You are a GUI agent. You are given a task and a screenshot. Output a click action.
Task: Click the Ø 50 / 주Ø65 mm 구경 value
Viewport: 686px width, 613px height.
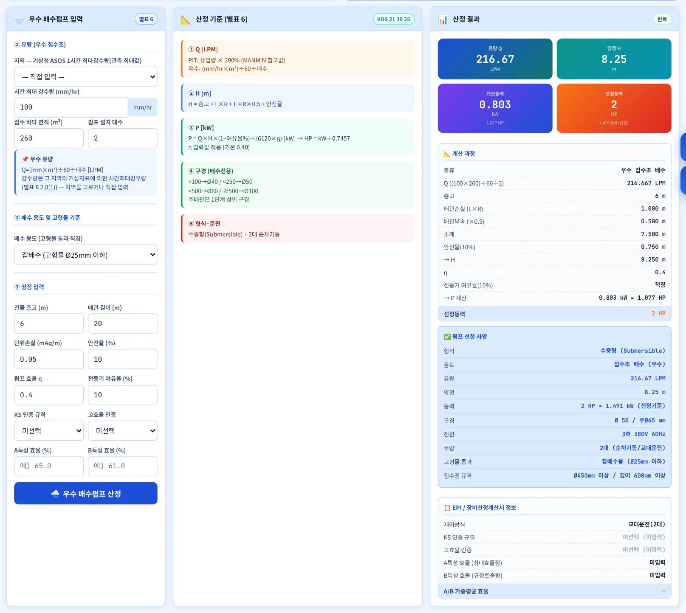point(640,420)
